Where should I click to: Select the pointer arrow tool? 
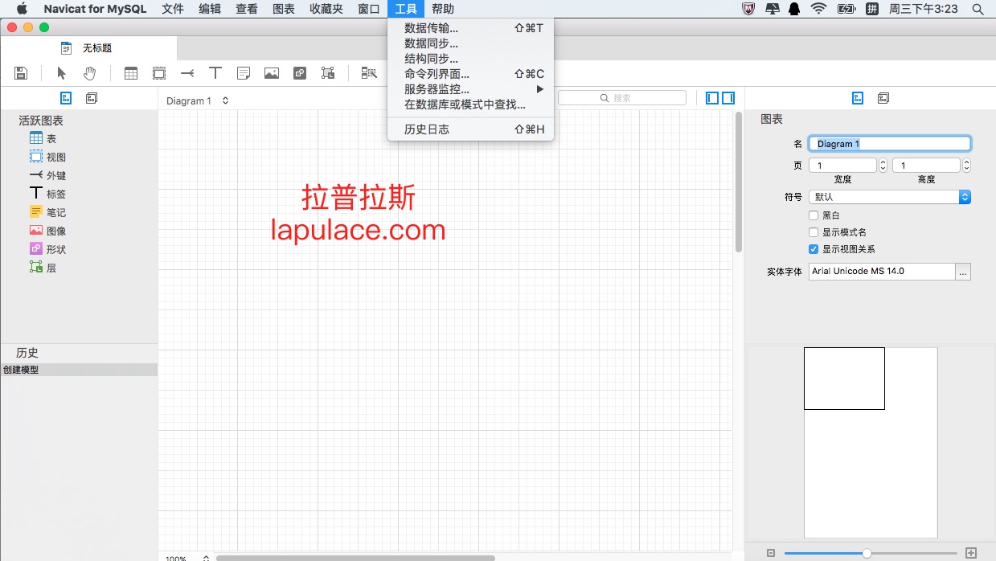point(62,73)
